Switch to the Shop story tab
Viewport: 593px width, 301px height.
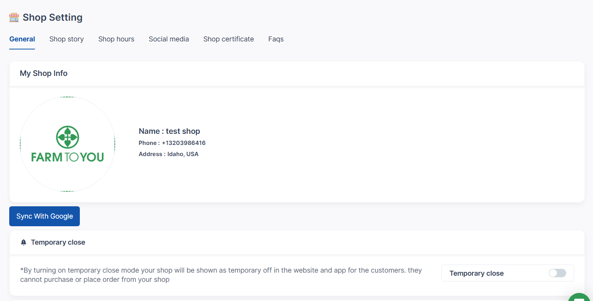[x=66, y=39]
